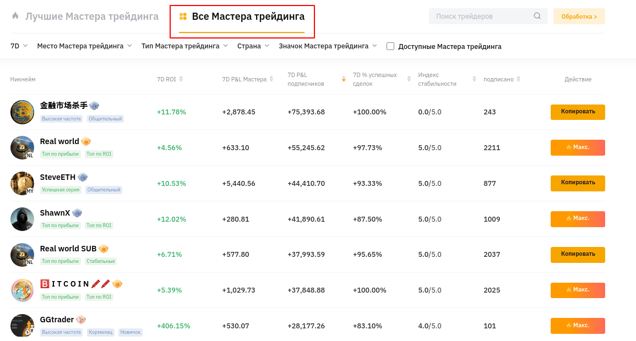Click the diamond badge next to SteveETH
636x341 pixels.
[83, 177]
